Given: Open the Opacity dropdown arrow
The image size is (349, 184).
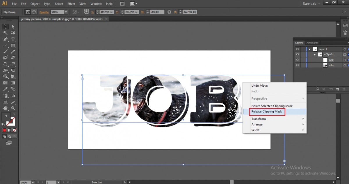Looking at the screenshot, I should 66,12.
